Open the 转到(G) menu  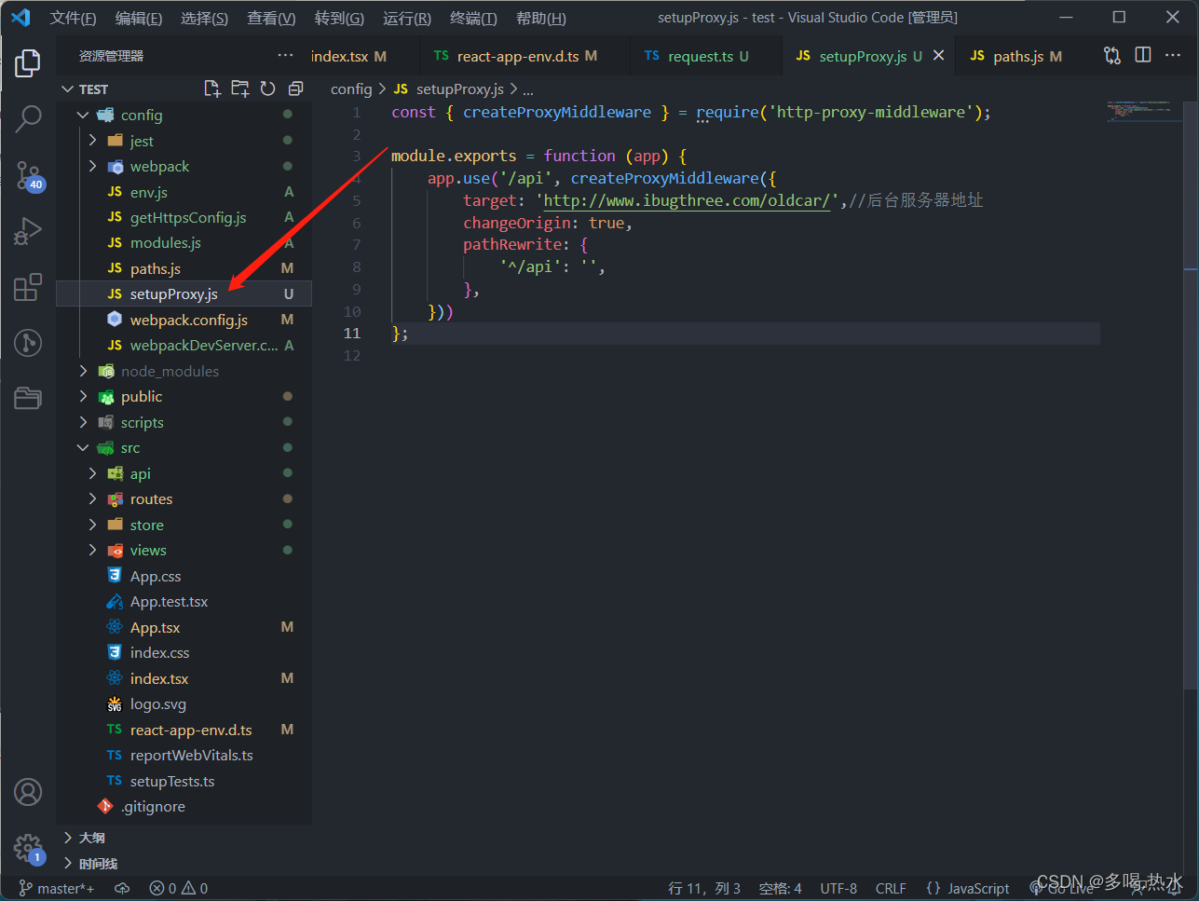click(x=339, y=18)
